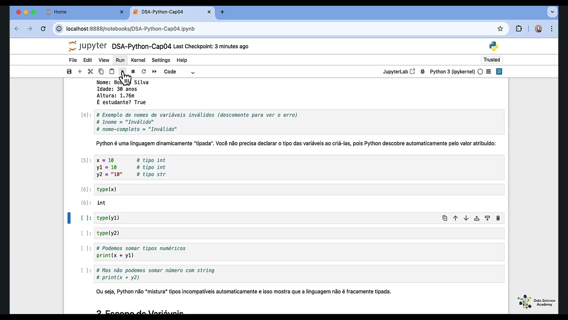Open notebook in JupyterLab link
This screenshot has height=320, width=568.
[x=399, y=72]
